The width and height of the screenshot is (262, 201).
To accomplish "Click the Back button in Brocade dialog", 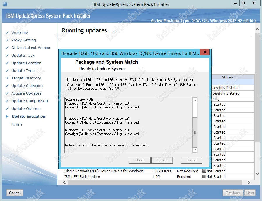I will [139, 160].
